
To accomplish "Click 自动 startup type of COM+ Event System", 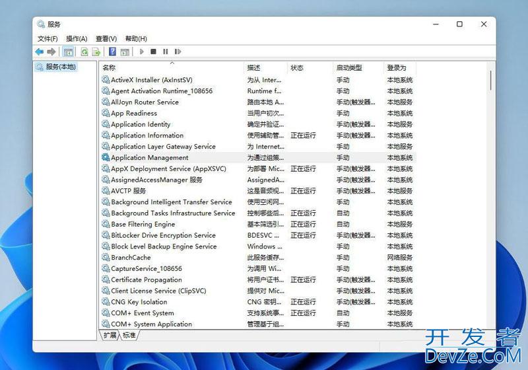I will (343, 313).
